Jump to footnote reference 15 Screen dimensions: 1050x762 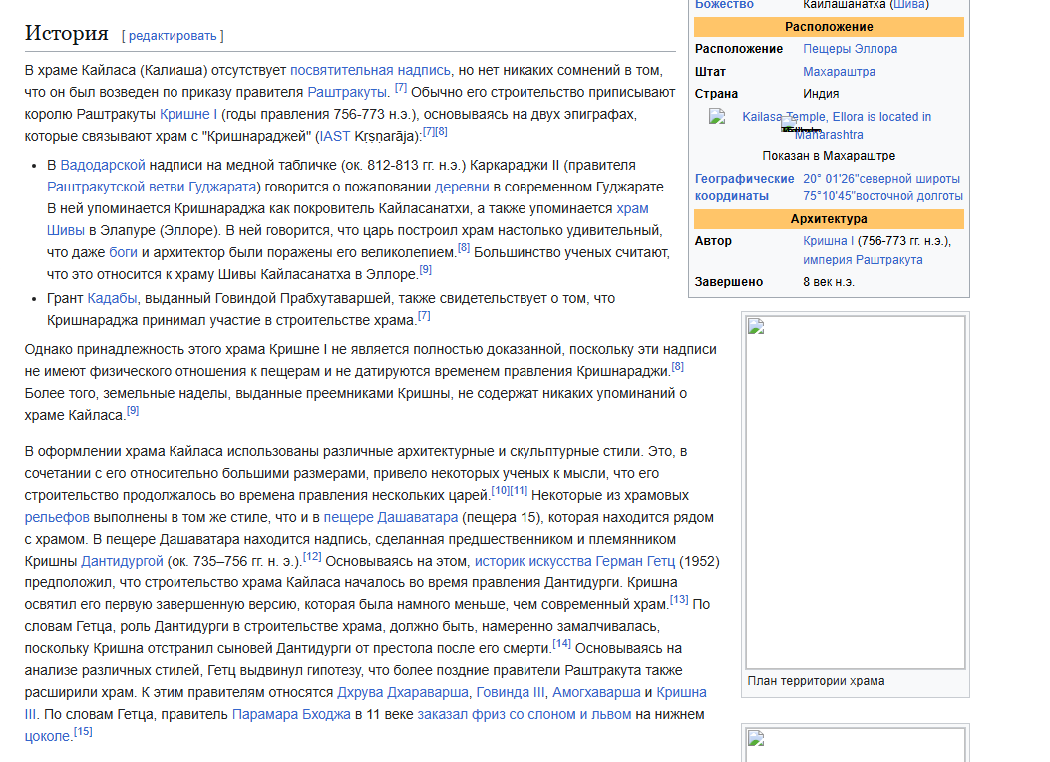click(x=83, y=732)
